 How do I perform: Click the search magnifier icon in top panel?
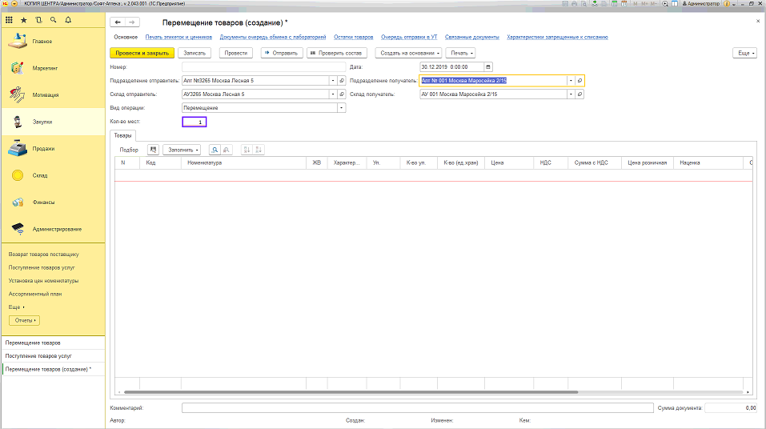pos(52,19)
